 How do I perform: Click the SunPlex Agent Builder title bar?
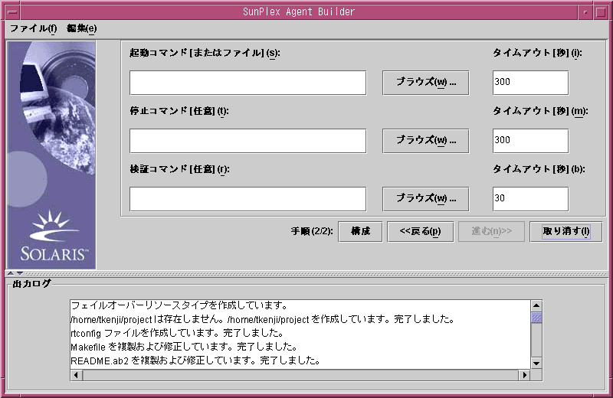click(299, 11)
